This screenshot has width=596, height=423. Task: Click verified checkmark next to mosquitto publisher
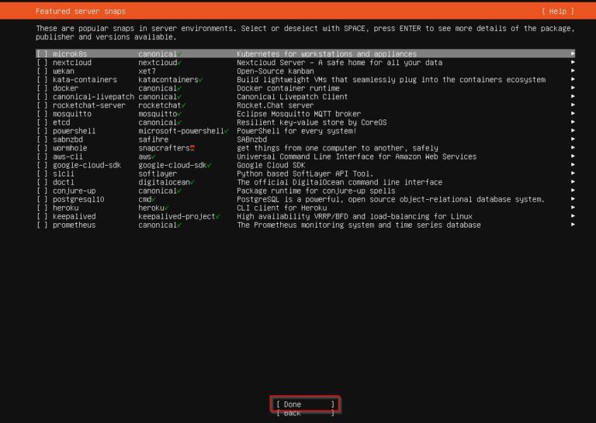pyautogui.click(x=179, y=114)
